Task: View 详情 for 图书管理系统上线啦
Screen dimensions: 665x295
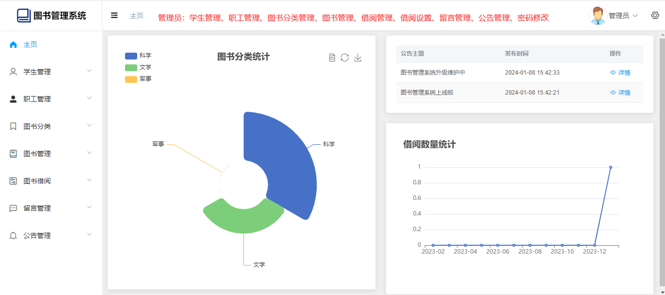Action: coord(620,93)
